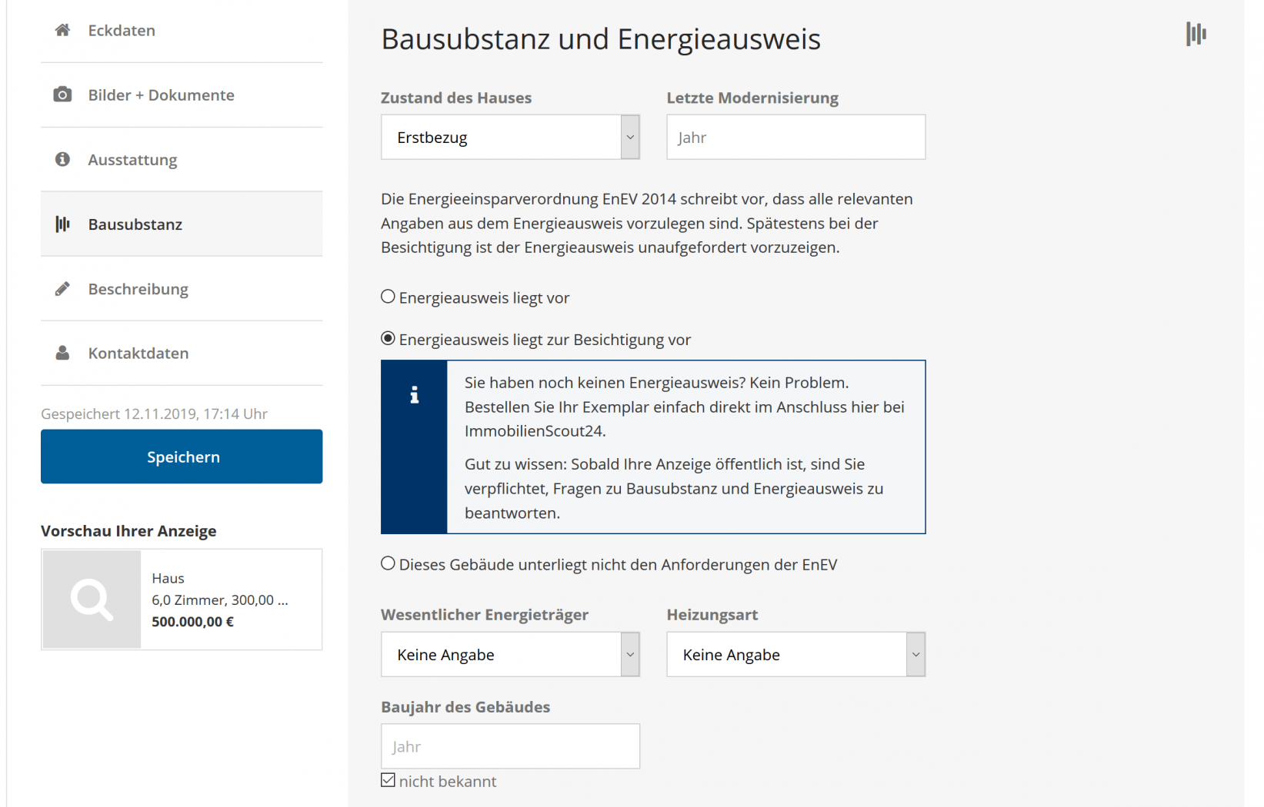Click the home icon beside Eckdaten
The width and height of the screenshot is (1264, 807).
click(63, 30)
